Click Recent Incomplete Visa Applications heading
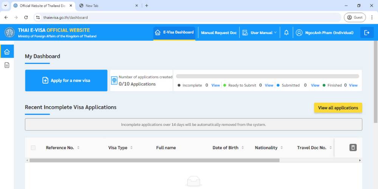Image resolution: width=378 pixels, height=189 pixels. 71,107
